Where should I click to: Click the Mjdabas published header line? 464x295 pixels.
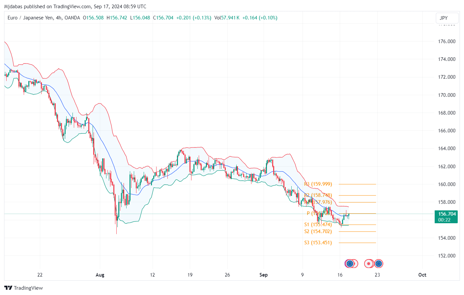pos(75,6)
